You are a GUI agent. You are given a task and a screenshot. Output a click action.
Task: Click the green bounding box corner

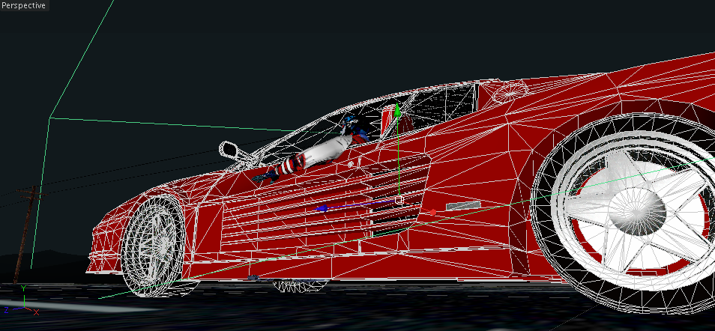(49, 118)
